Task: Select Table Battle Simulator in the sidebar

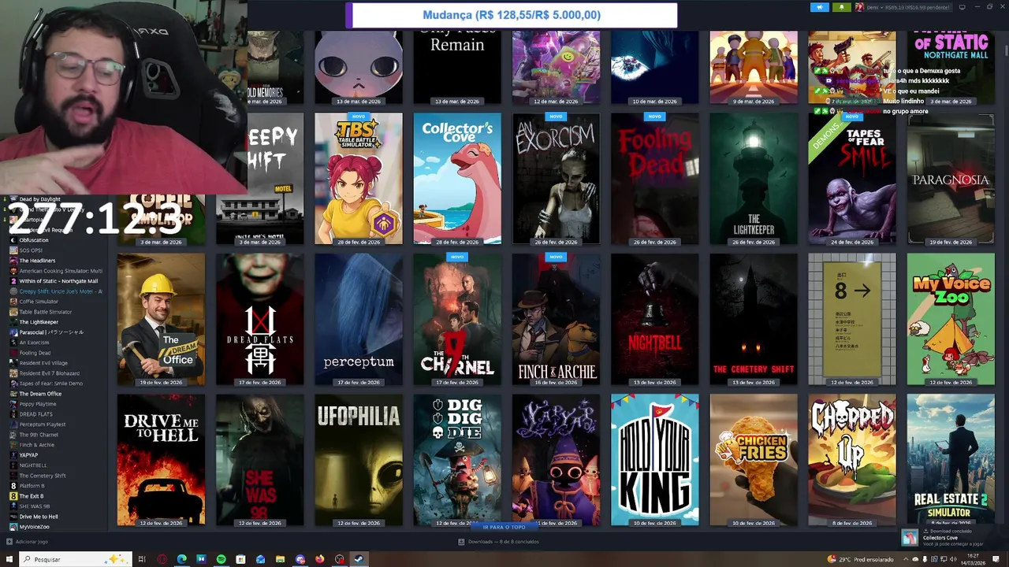Action: tap(45, 312)
